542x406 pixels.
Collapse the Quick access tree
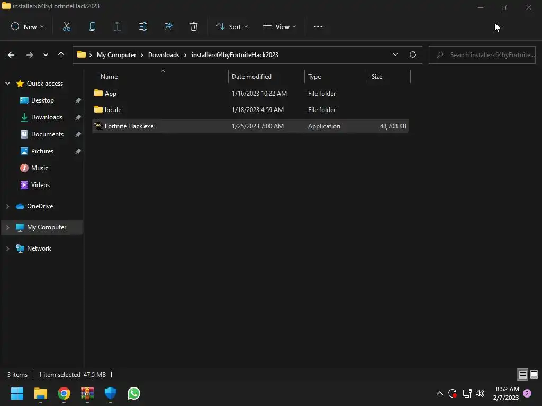(x=7, y=84)
